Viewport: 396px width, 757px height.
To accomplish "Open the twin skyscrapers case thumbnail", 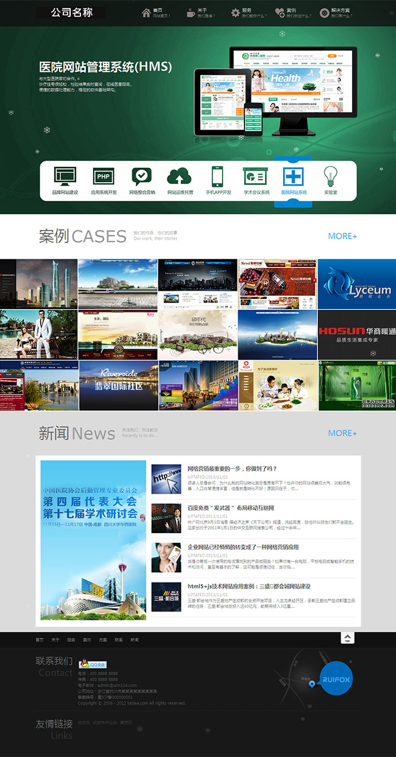I will 39,284.
